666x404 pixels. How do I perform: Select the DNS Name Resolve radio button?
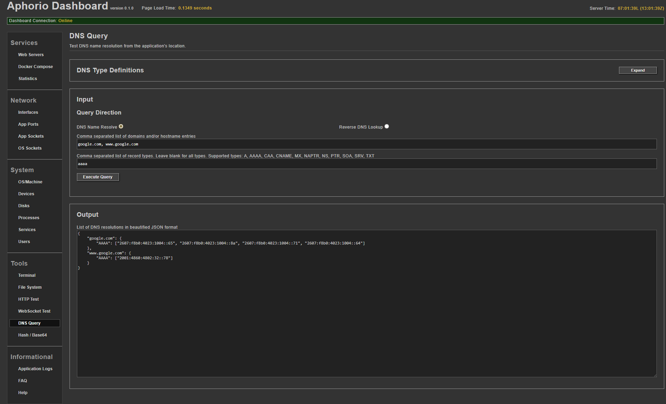coord(121,126)
